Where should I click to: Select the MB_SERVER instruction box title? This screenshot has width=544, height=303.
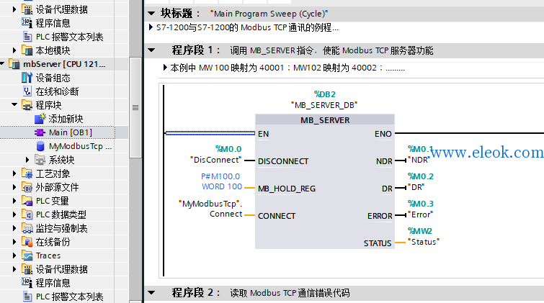pos(325,120)
